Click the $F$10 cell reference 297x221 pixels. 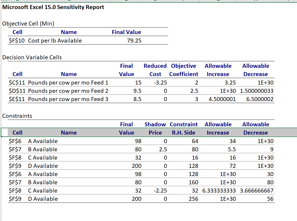click(x=17, y=41)
